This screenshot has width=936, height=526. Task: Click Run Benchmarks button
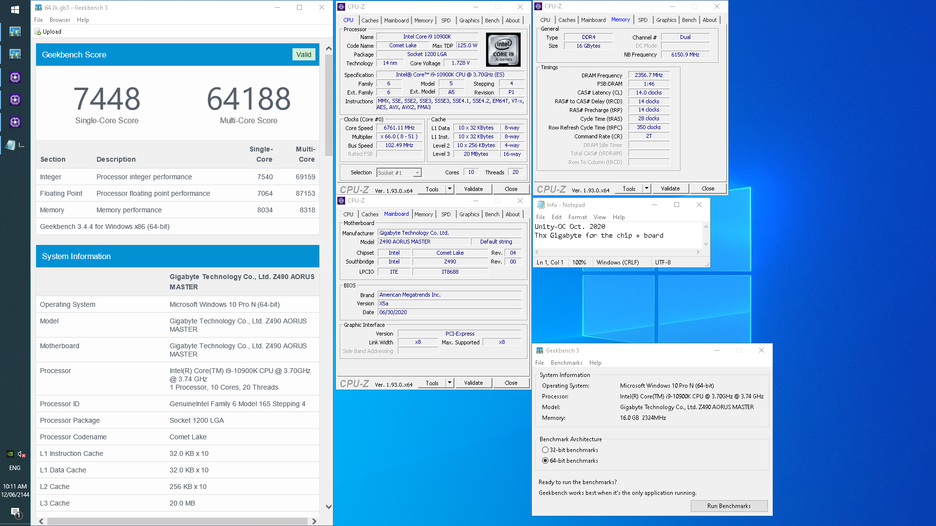729,506
